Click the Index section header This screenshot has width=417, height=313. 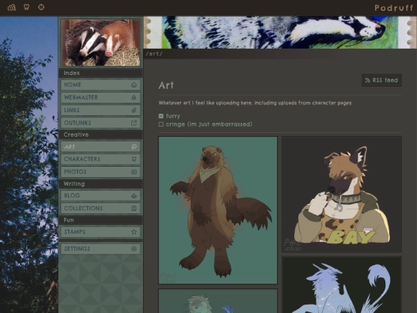72,73
